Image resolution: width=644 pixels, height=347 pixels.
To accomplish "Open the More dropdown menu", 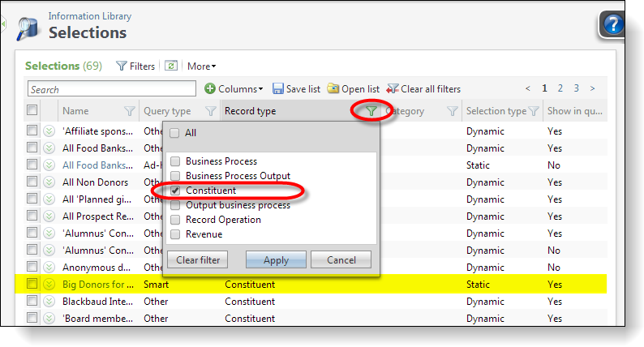I will 201,66.
